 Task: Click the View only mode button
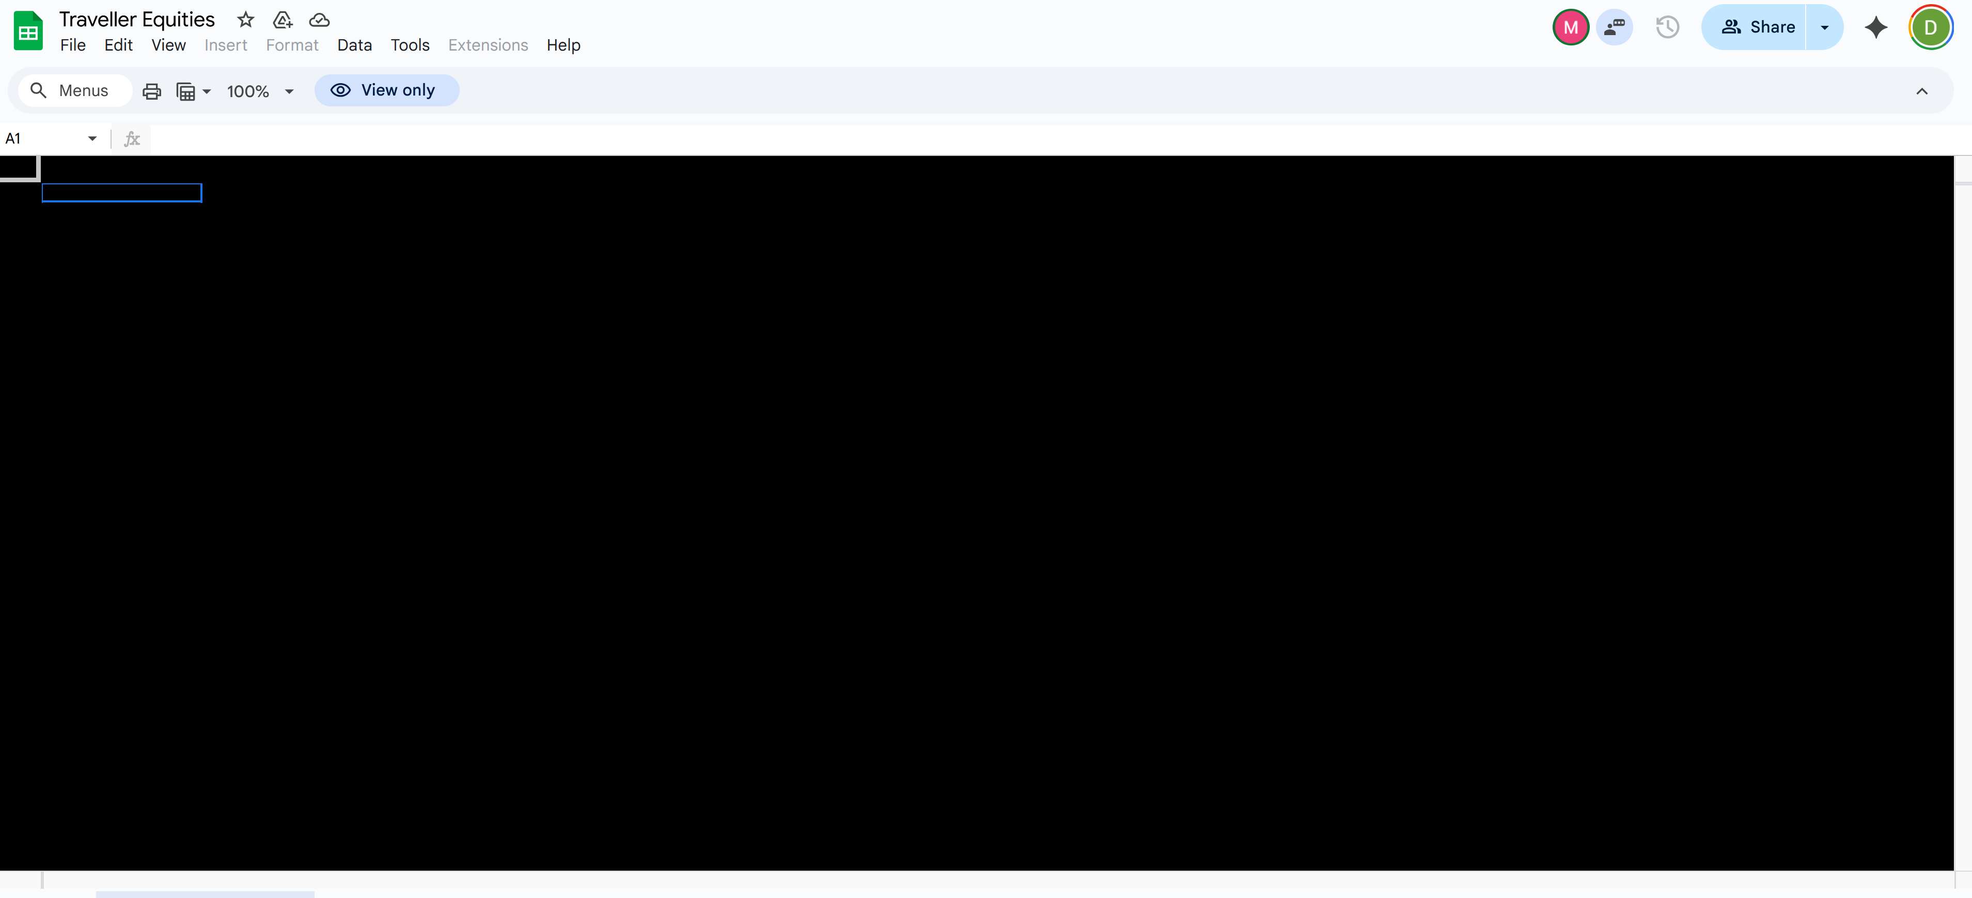386,90
